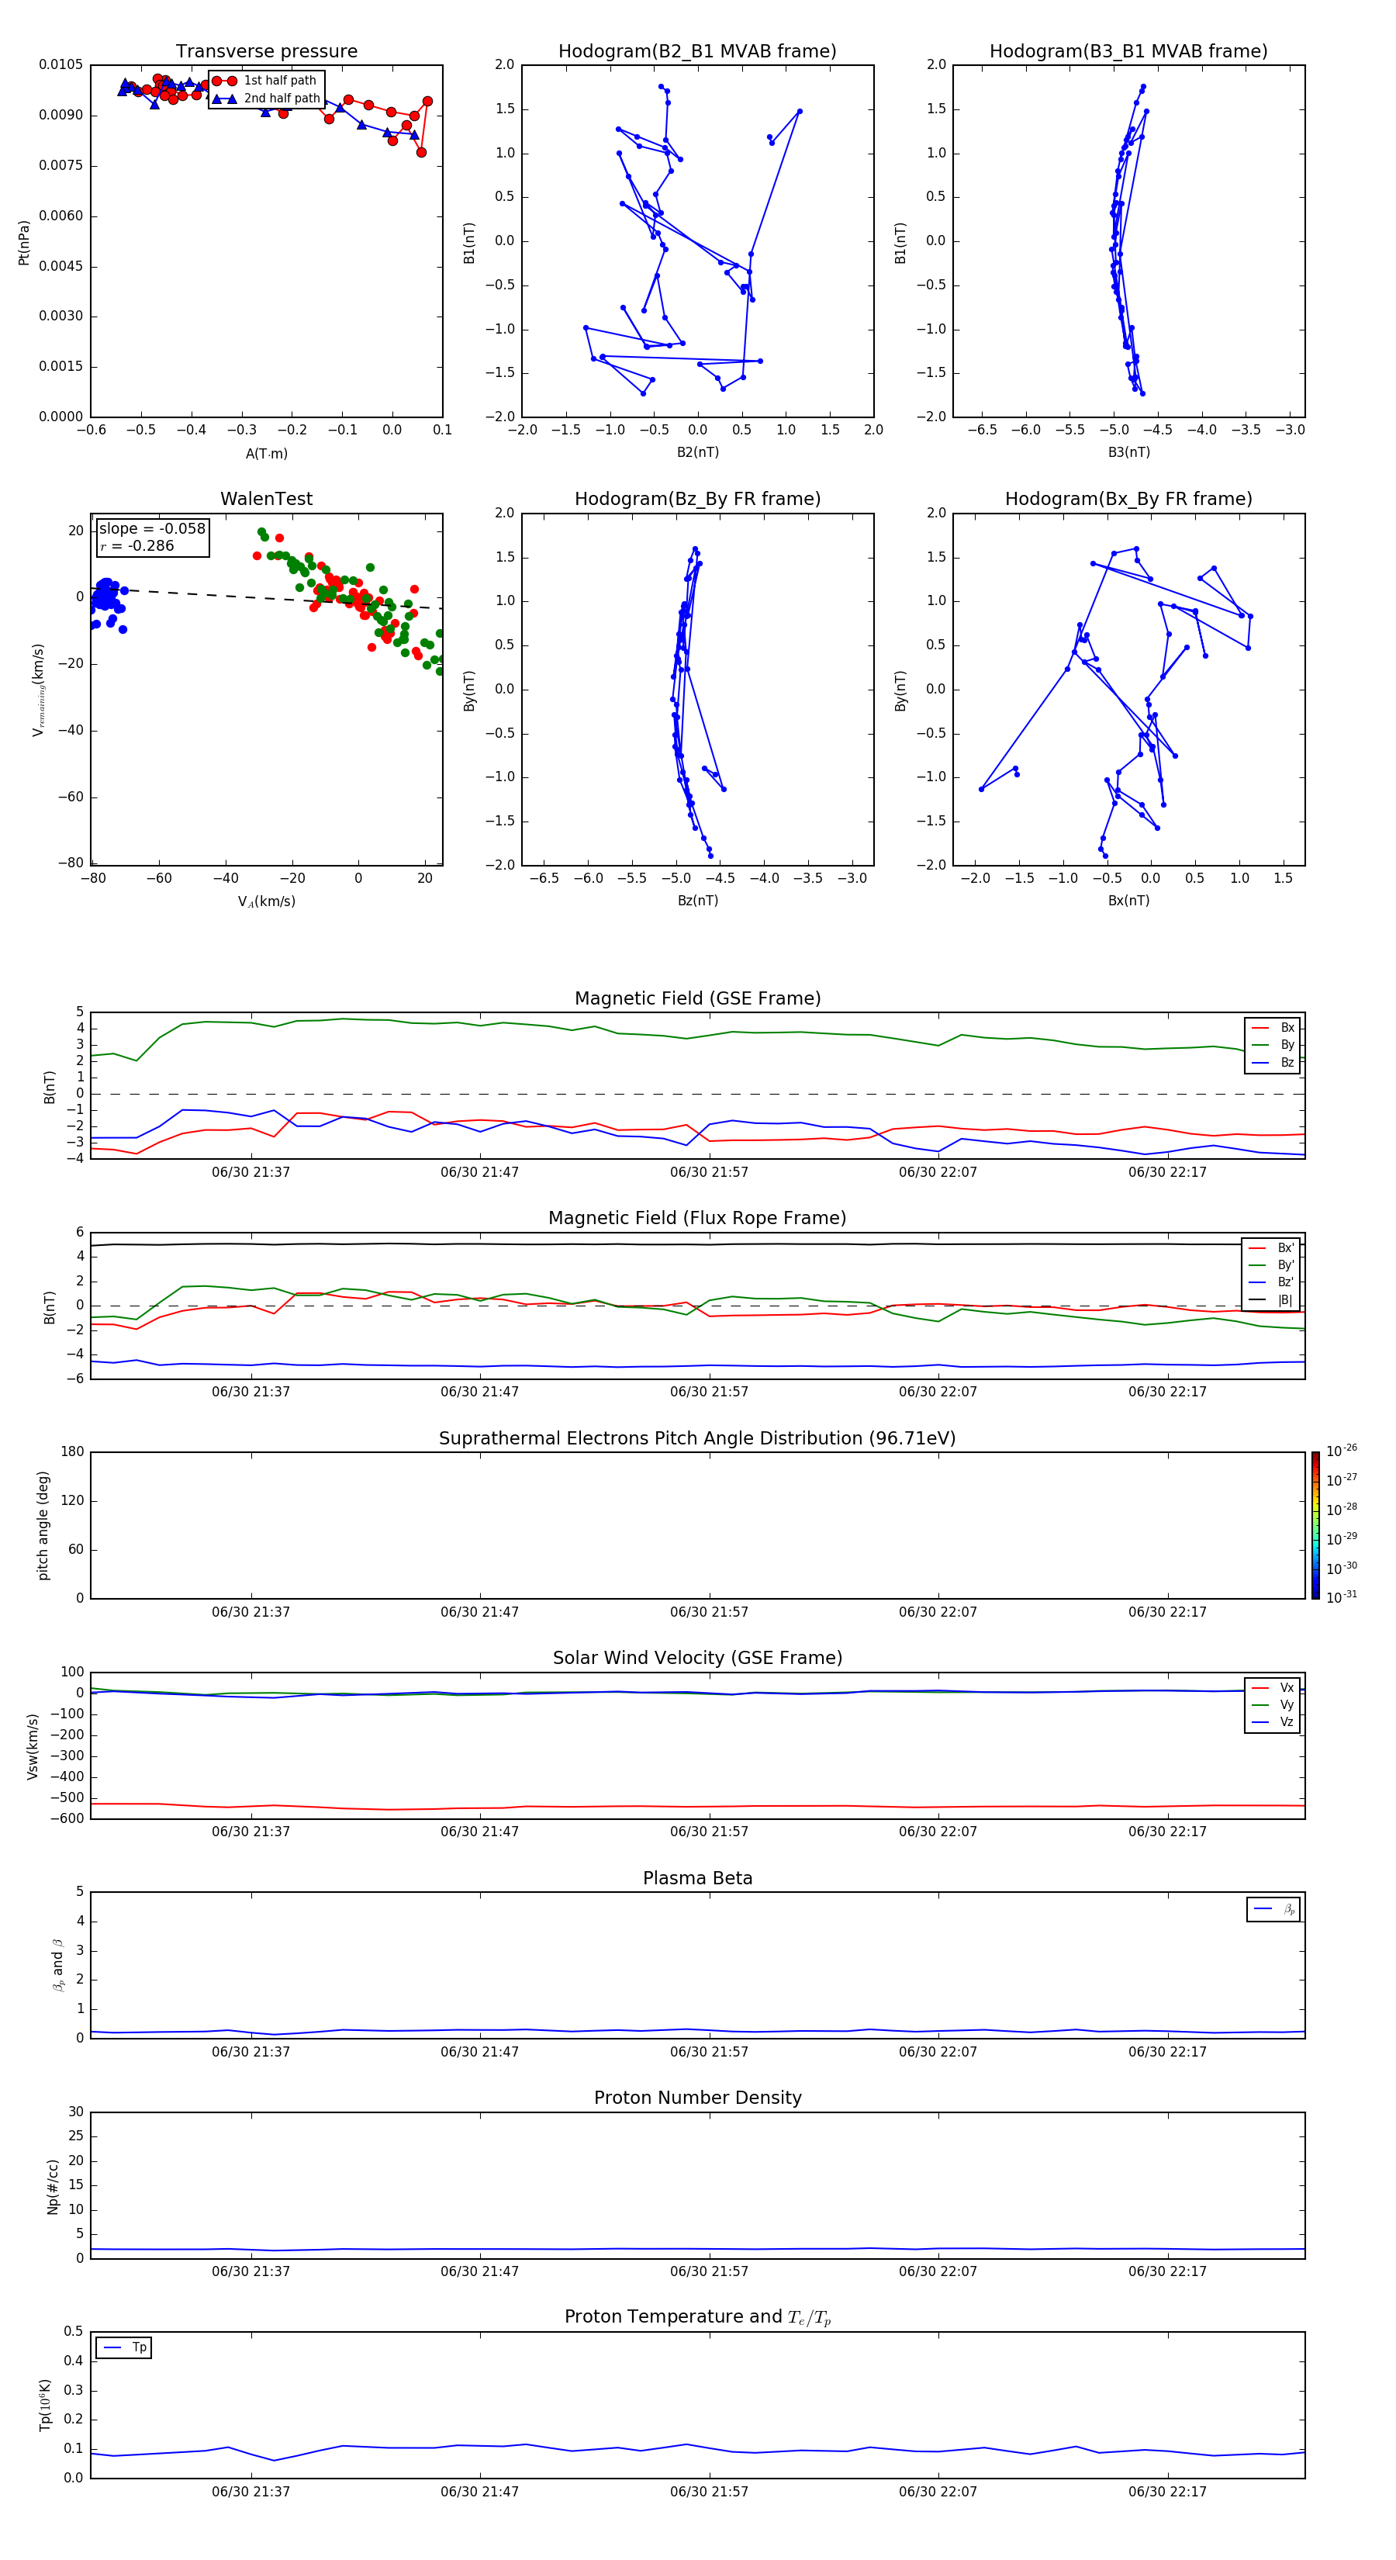
Task: Click the Vy legend entry in velocity plot
Action: point(1273,1705)
